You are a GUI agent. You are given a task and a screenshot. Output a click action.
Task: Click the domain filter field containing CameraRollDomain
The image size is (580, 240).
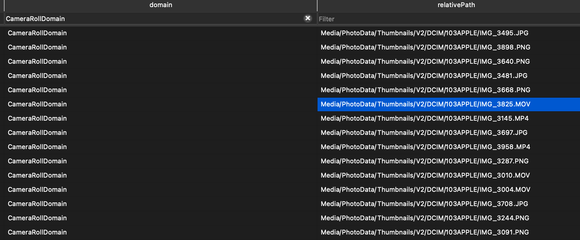[152, 19]
